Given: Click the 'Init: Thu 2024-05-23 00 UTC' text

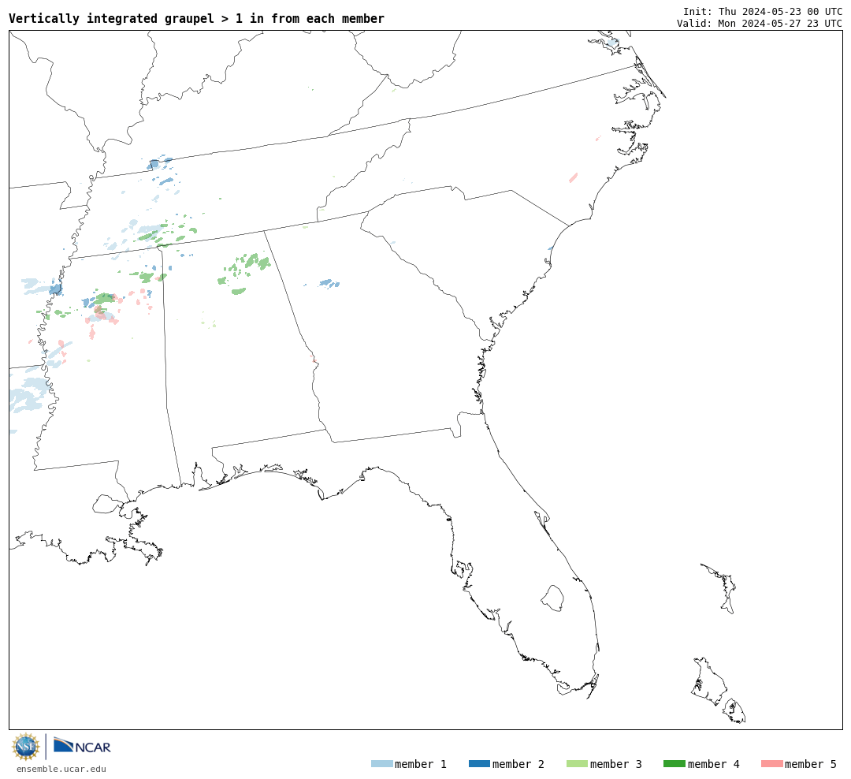Looking at the screenshot, I should click(x=763, y=11).
